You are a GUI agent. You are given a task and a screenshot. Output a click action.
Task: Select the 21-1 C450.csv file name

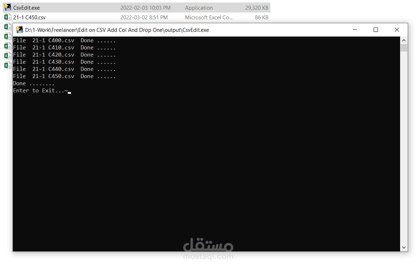29,17
